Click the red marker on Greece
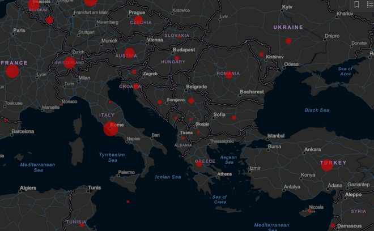 coord(199,164)
